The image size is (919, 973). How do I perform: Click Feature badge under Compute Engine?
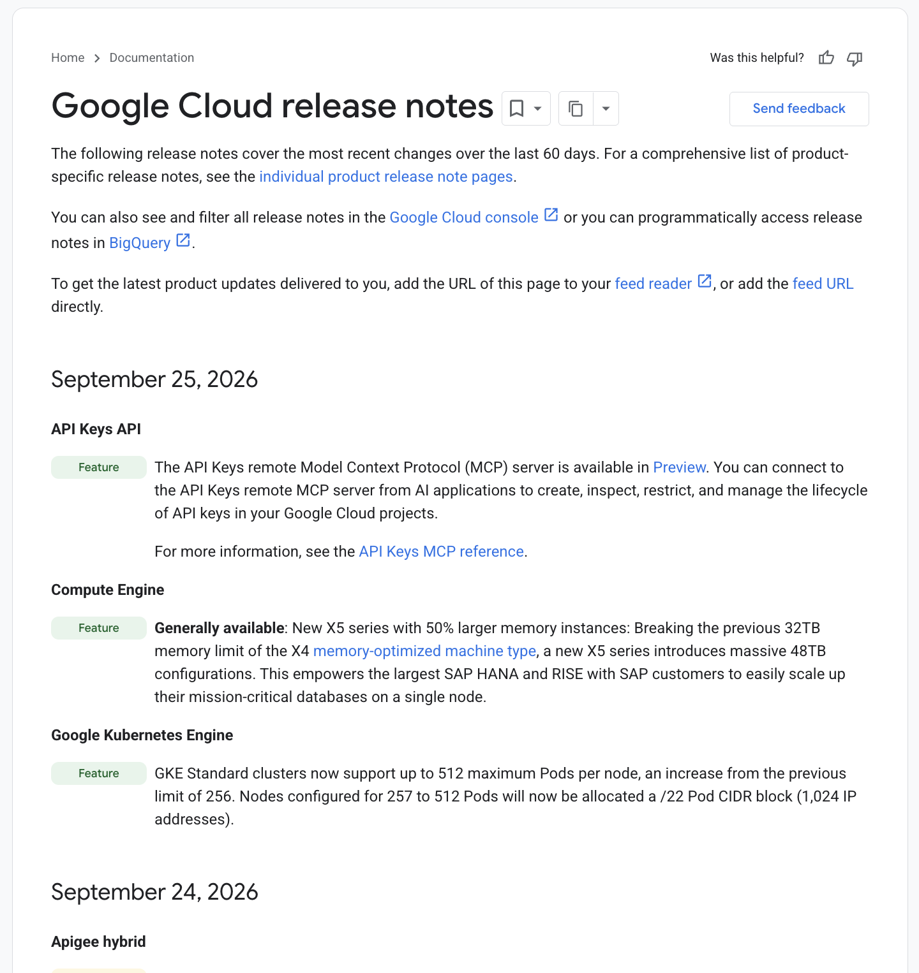pyautogui.click(x=99, y=628)
